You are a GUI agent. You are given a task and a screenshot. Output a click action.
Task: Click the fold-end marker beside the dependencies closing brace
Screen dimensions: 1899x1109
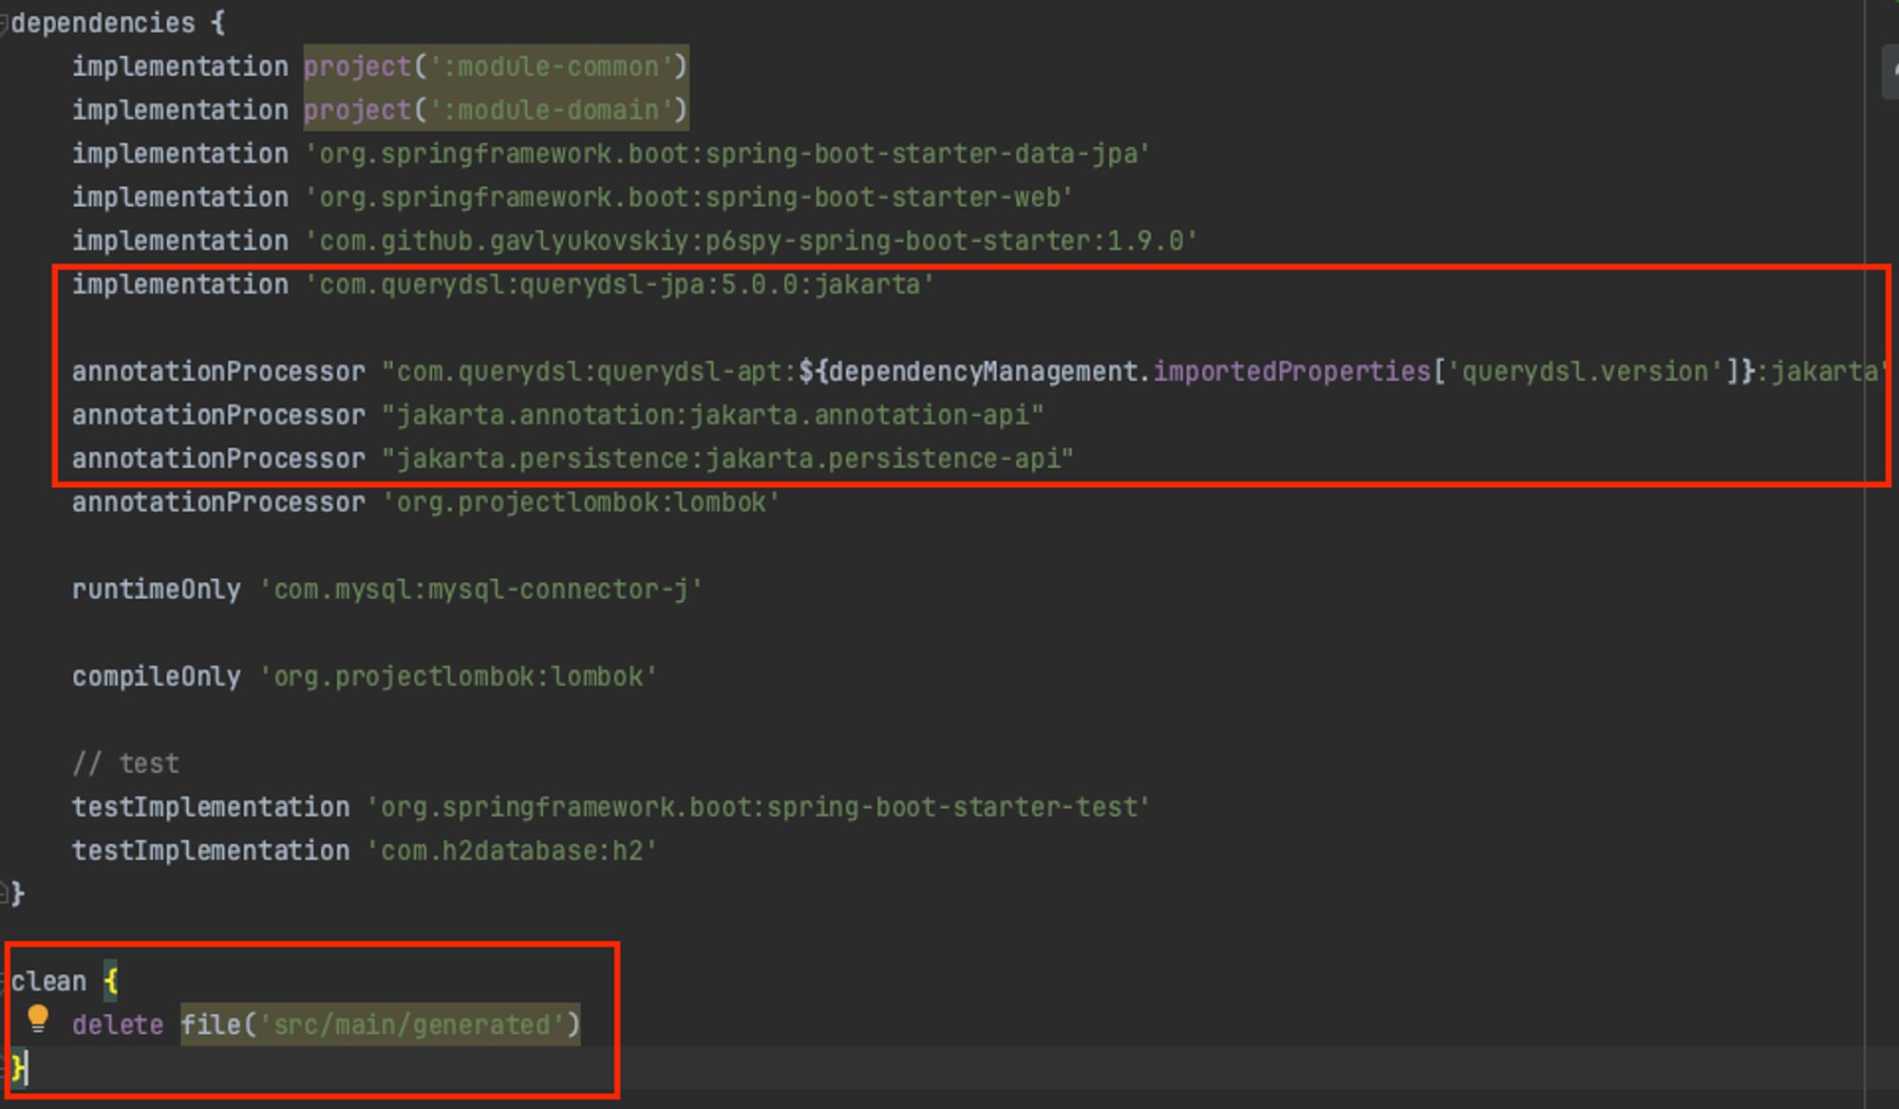pos(4,893)
